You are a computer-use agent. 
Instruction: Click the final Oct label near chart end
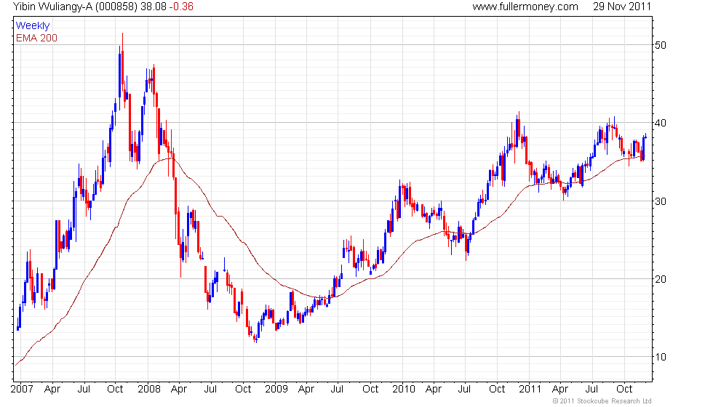tap(624, 390)
